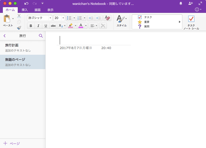The height and width of the screenshot is (148, 206).
Task: Open the Styles brush icon
Action: 121,19
